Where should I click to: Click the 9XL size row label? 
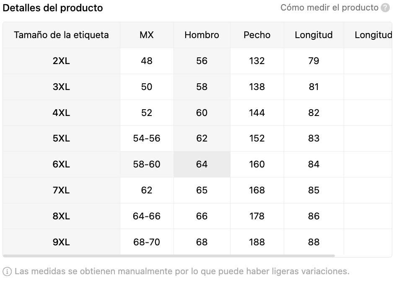[61, 242]
